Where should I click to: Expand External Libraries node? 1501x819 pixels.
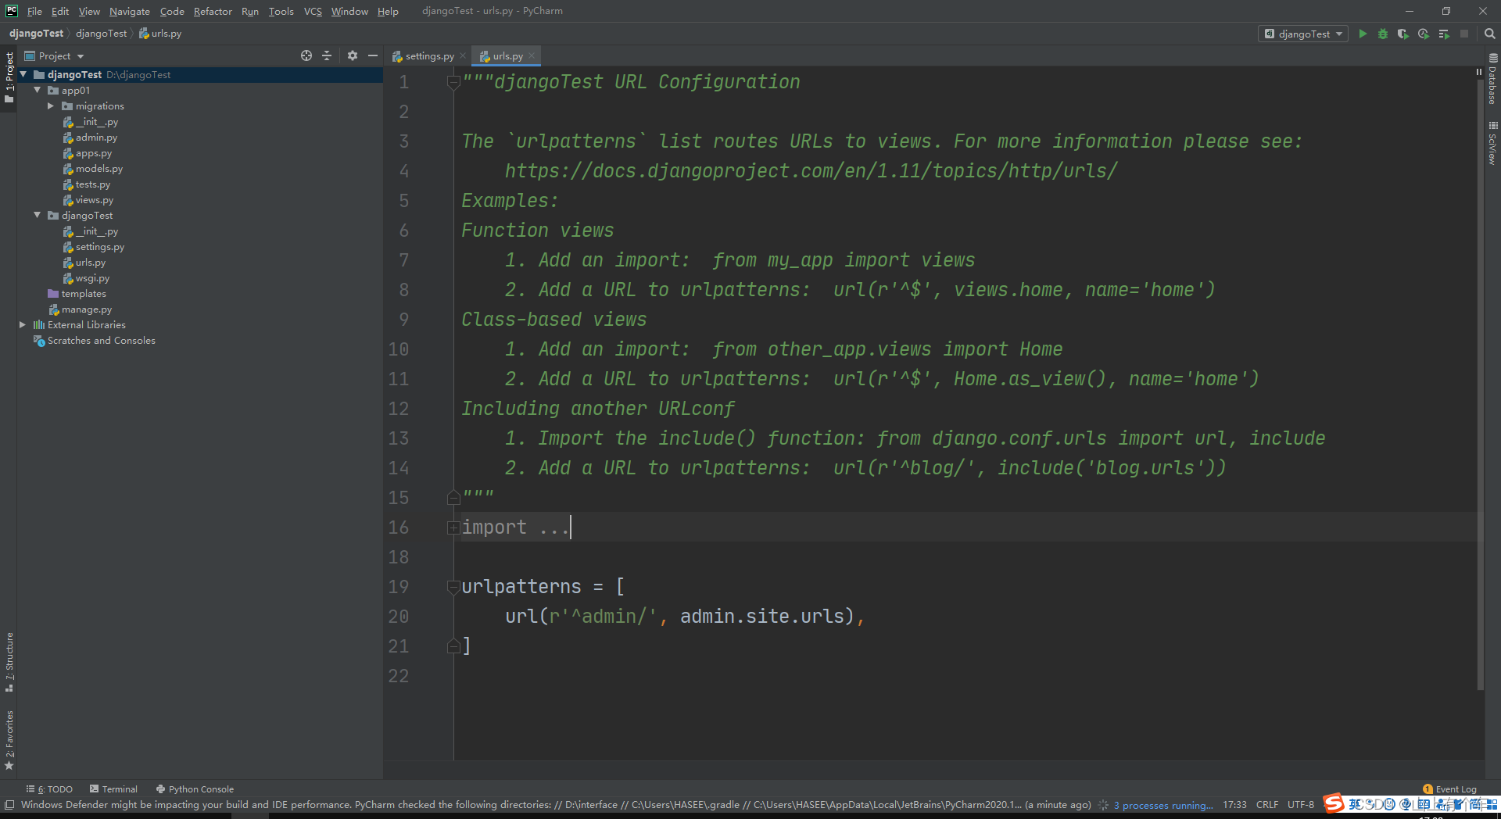(x=23, y=324)
